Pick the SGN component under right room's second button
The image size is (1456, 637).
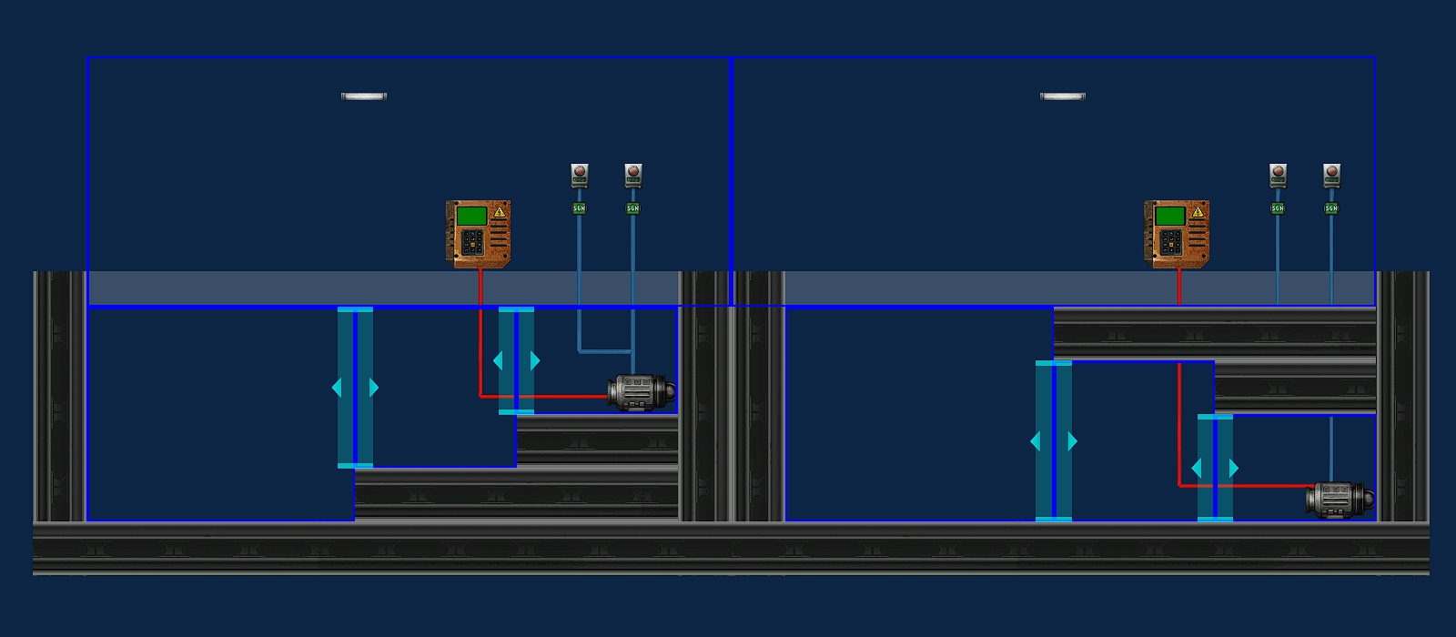click(x=1331, y=208)
